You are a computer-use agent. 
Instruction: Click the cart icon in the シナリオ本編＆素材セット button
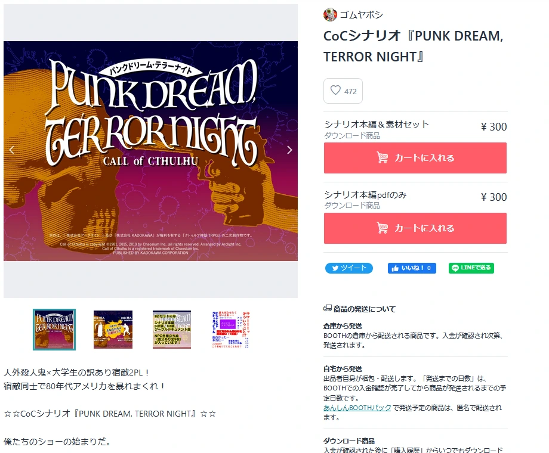click(383, 158)
